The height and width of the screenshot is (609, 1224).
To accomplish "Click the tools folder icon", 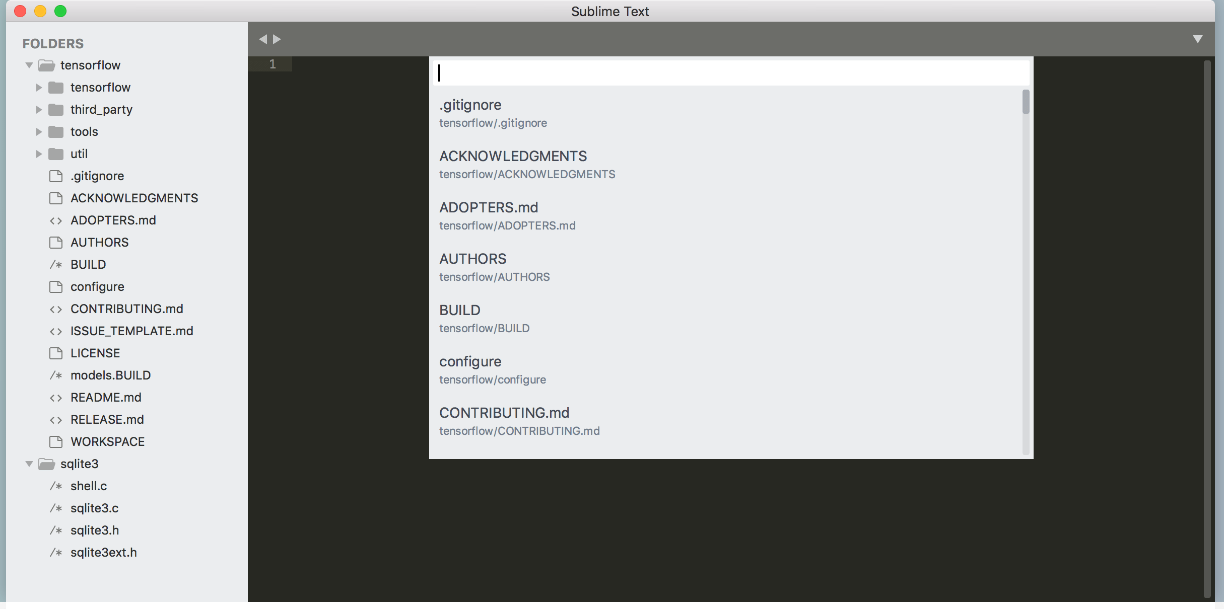I will (x=56, y=132).
